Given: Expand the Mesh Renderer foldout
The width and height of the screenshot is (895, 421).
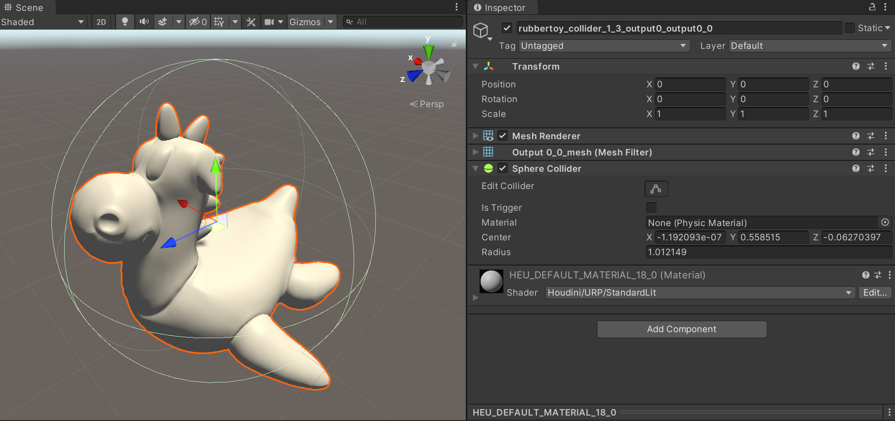Looking at the screenshot, I should 475,136.
